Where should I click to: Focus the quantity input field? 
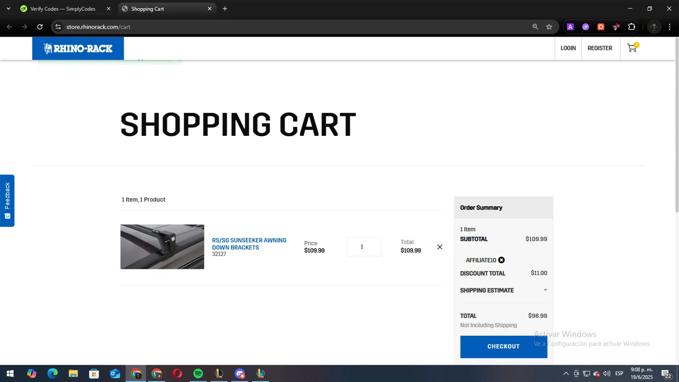(363, 247)
